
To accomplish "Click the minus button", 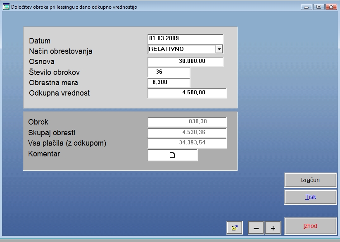I will click(x=256, y=228).
